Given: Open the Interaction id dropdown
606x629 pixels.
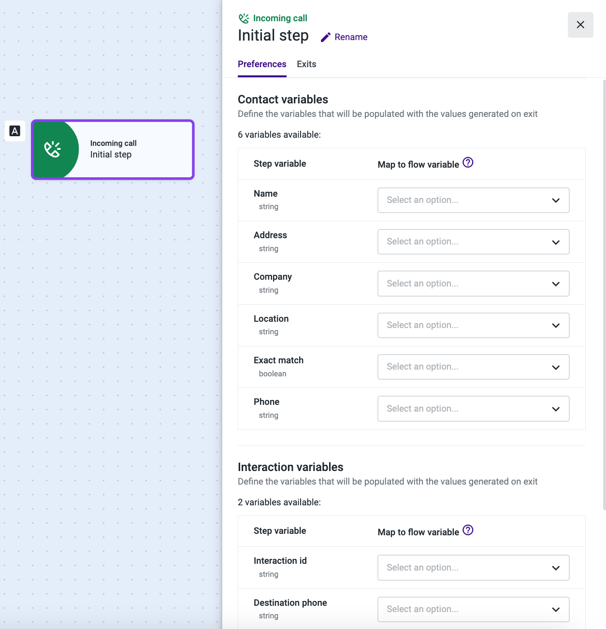Looking at the screenshot, I should point(473,568).
